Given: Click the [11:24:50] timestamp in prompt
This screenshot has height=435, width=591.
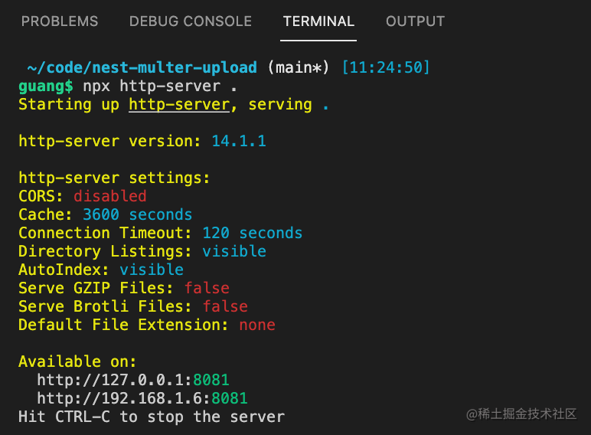Looking at the screenshot, I should point(386,67).
